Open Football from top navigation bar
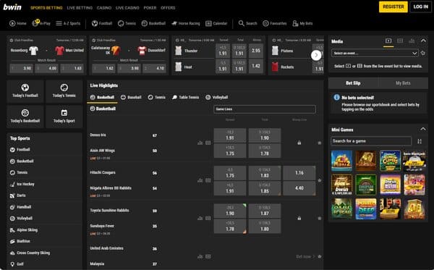 [102, 24]
